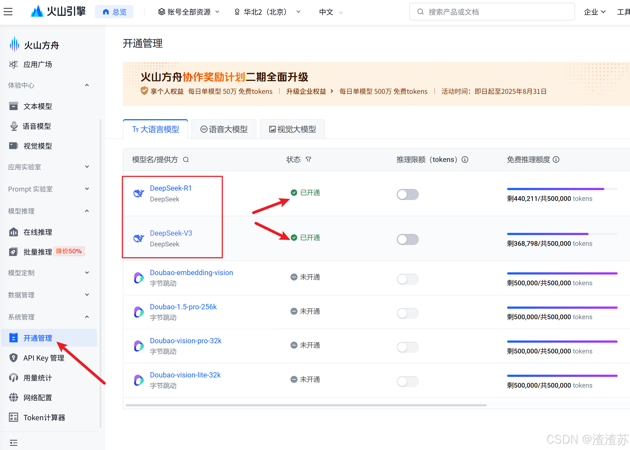Screen dimensions: 630x450
Task: Expand the 模型定制 sidebar section
Action: point(87,272)
